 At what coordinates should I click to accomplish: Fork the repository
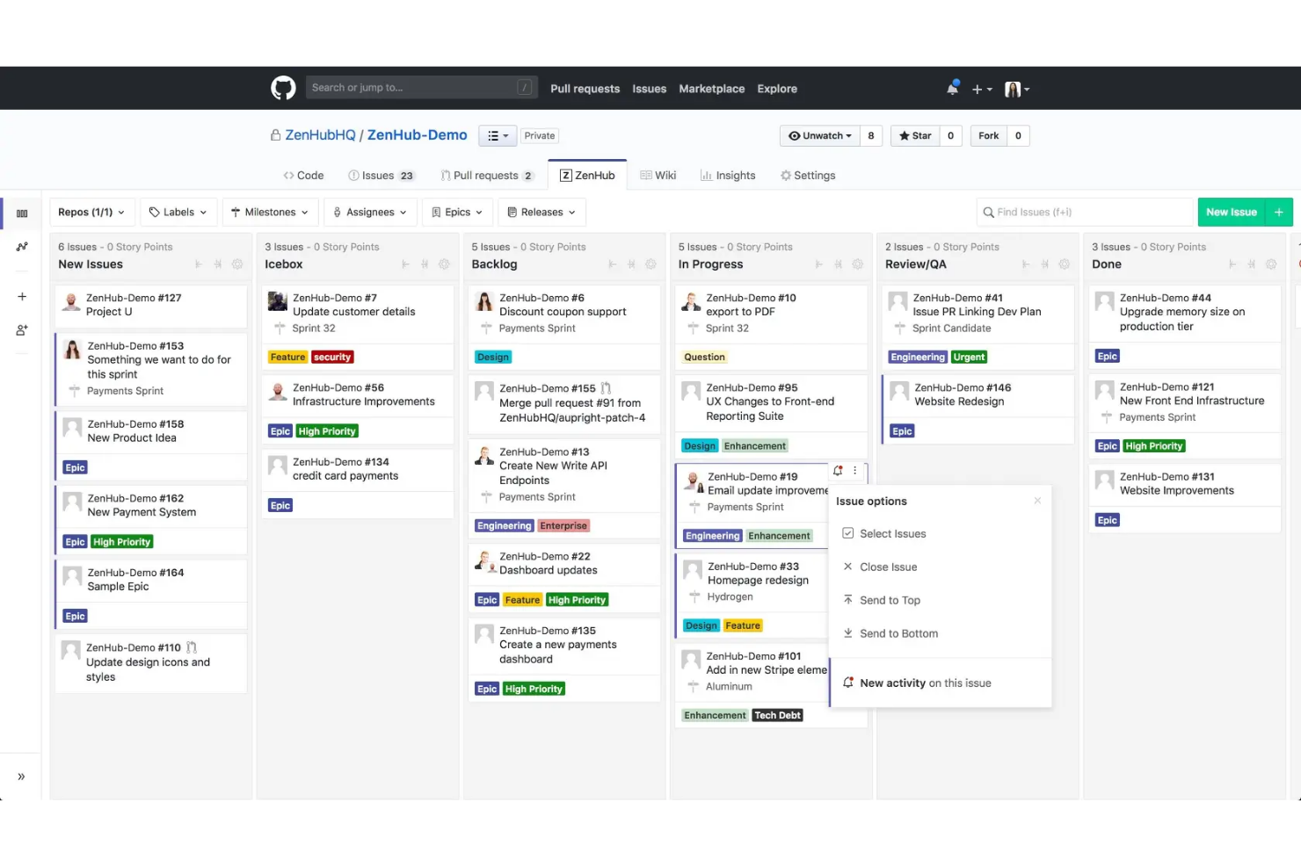988,135
